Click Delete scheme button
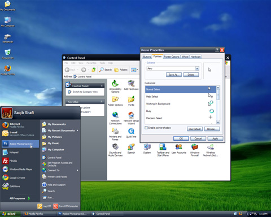The height and width of the screenshot is (217, 271). pos(191,75)
